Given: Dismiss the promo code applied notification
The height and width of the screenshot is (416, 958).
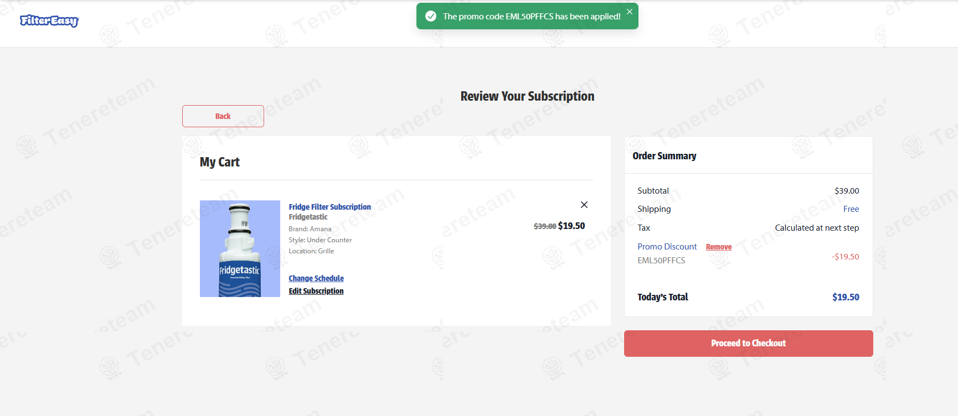Looking at the screenshot, I should [630, 12].
